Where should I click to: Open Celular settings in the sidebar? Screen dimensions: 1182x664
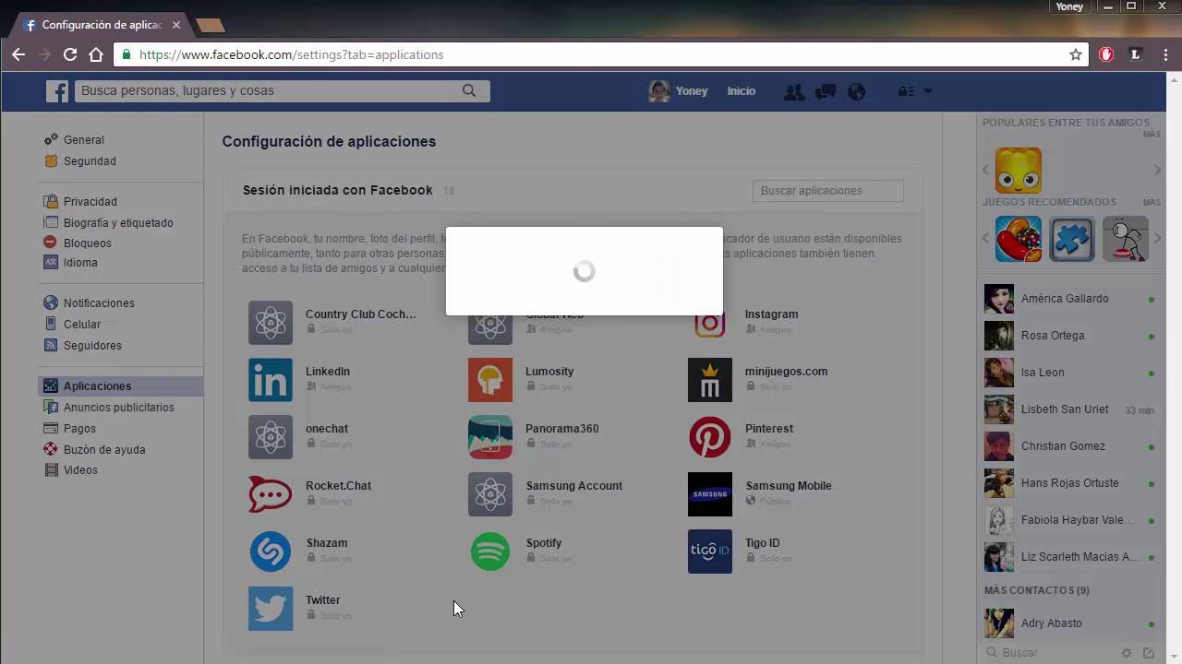click(x=82, y=325)
